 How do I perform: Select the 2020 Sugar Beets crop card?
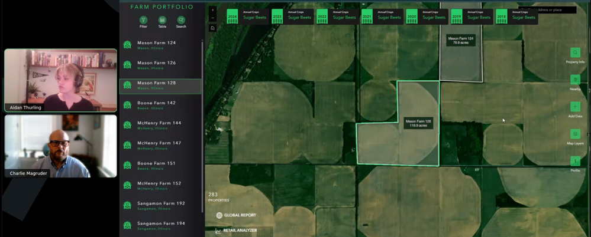pos(427,17)
